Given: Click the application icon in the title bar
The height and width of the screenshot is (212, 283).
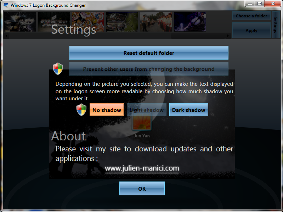Looking at the screenshot, I should point(6,5).
